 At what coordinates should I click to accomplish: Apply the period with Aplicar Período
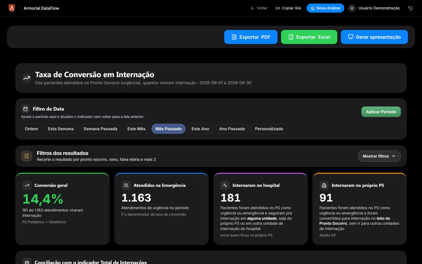tap(381, 112)
